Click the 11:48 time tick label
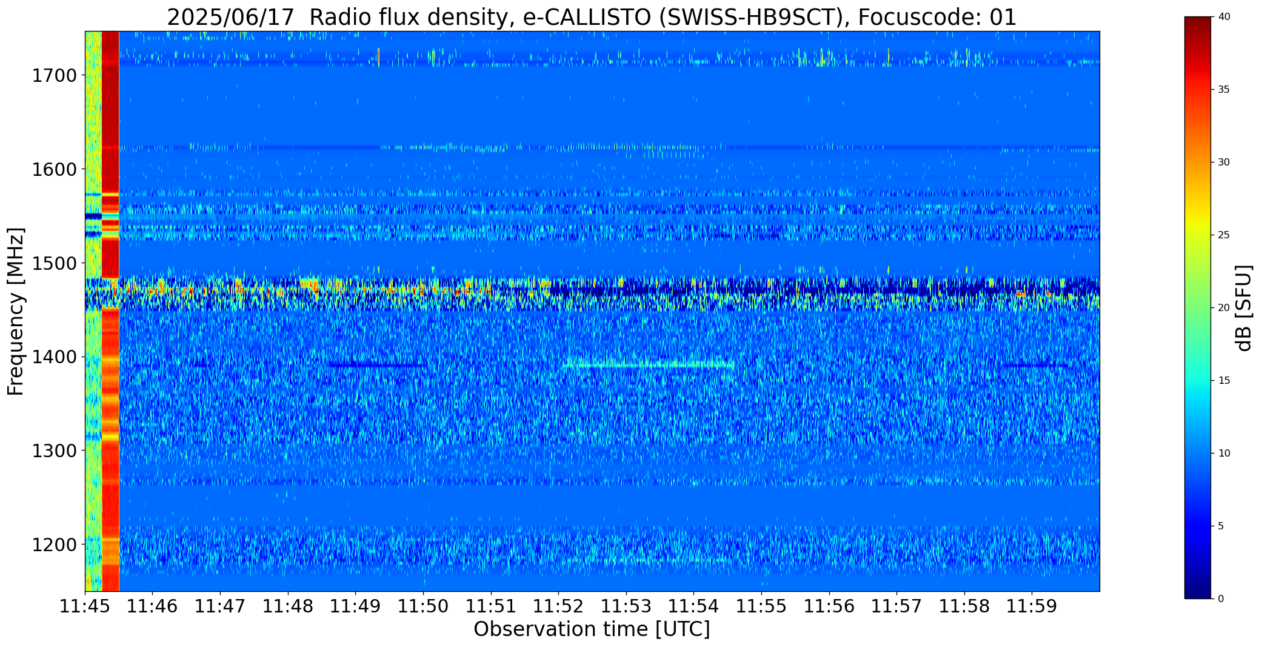This screenshot has width=1262, height=647. tap(288, 606)
